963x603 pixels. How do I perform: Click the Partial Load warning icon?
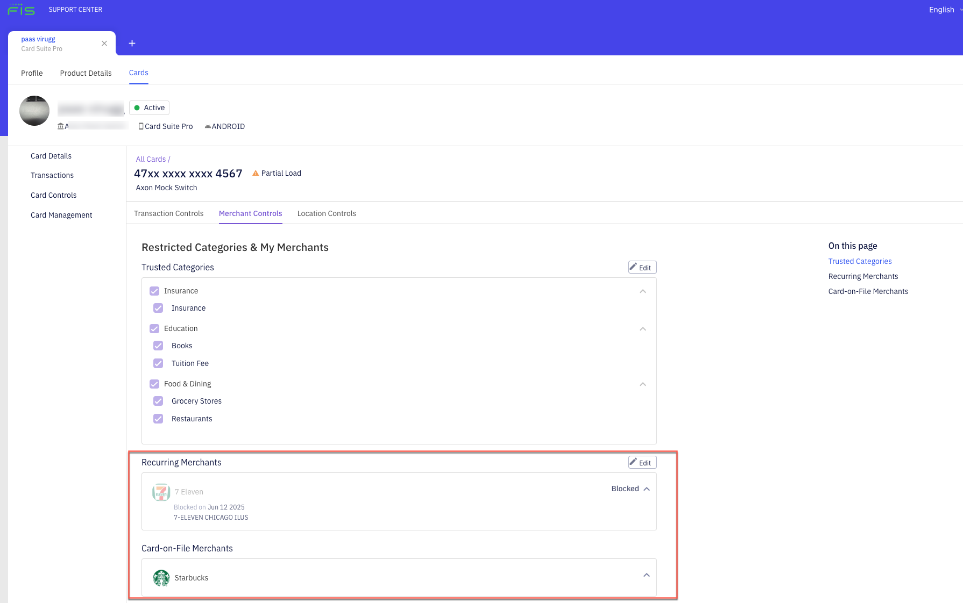pos(255,173)
